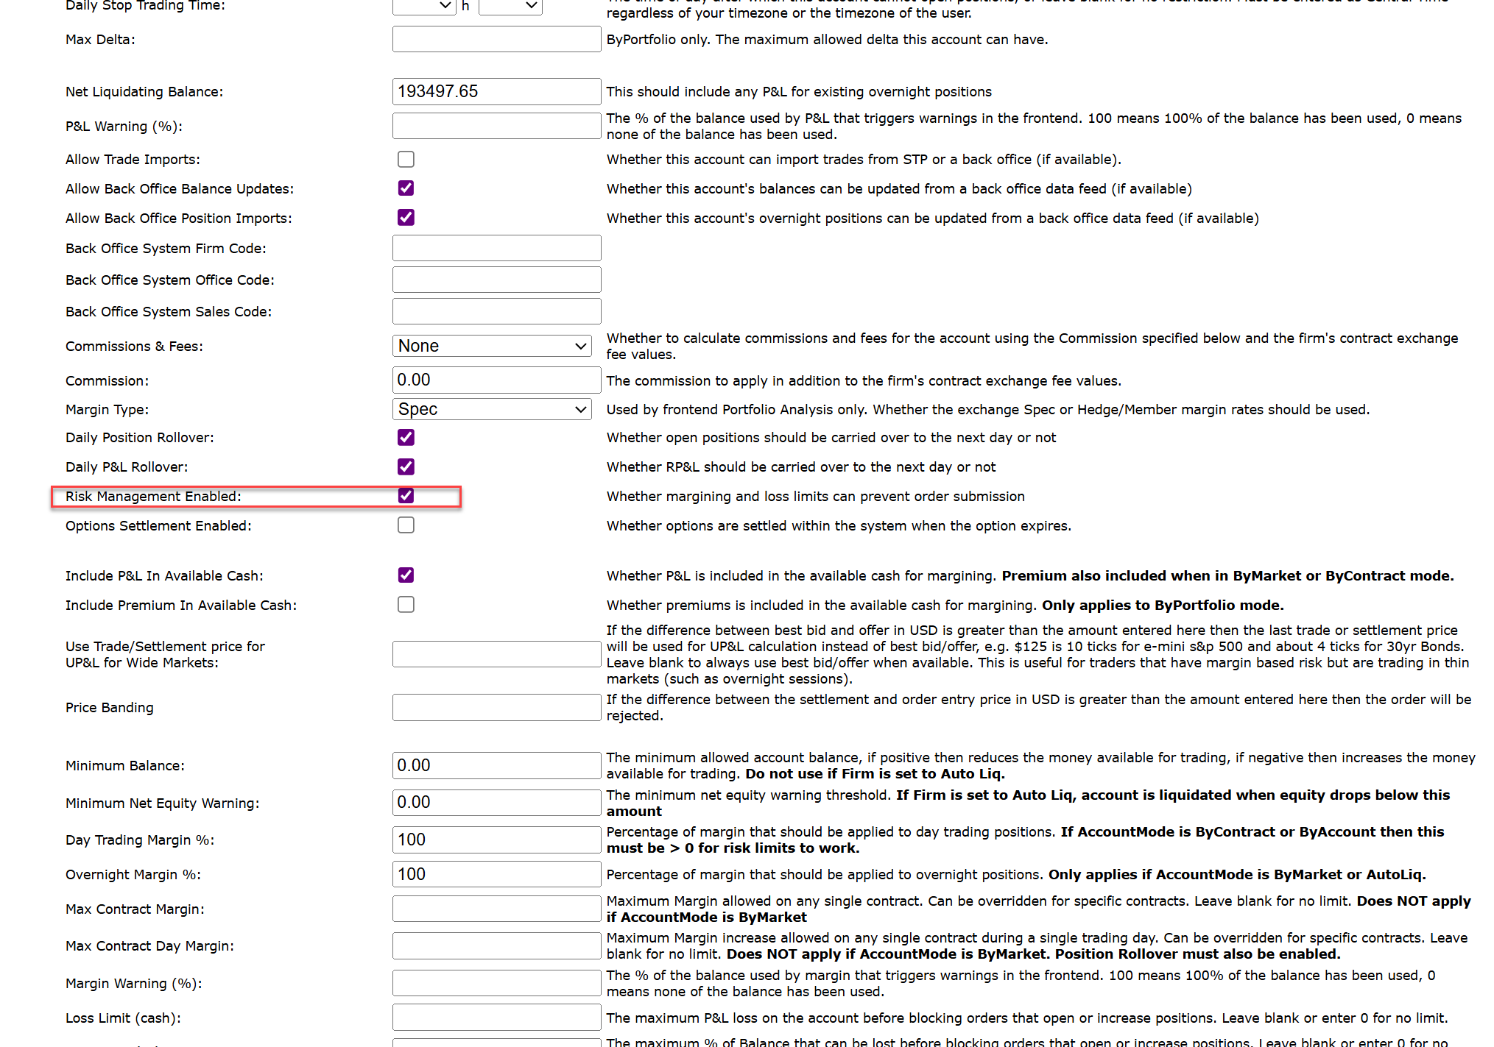Uncheck Risk Management Enabled
Screen dimensions: 1494x1047
point(406,496)
